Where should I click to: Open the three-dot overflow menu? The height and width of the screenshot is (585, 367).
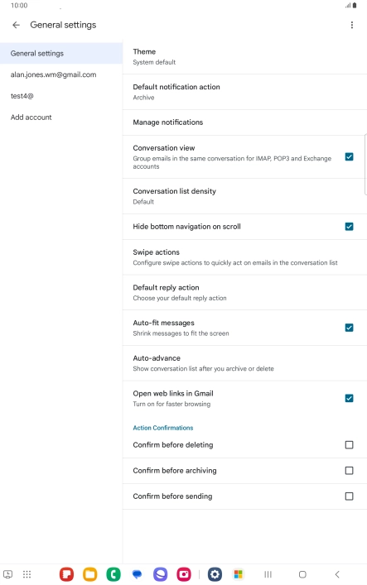[x=352, y=25]
